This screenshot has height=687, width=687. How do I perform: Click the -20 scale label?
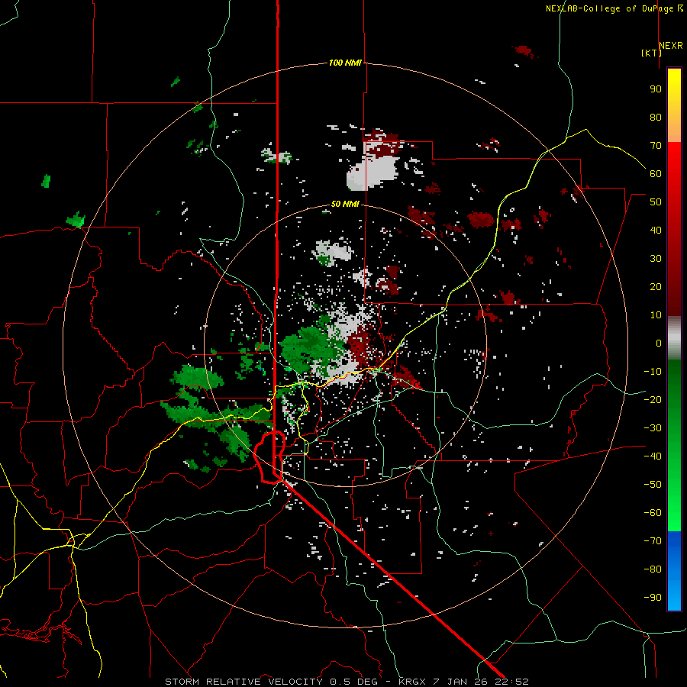tap(653, 399)
